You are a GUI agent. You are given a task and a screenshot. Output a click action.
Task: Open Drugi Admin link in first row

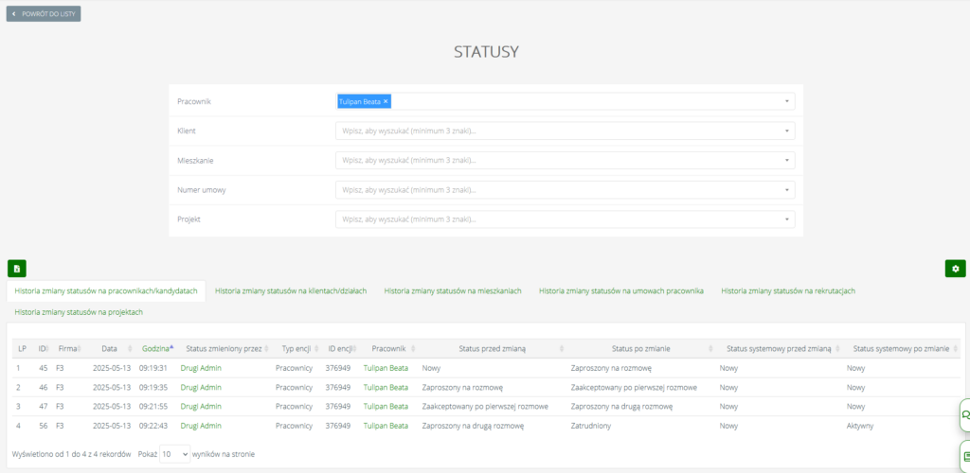pyautogui.click(x=205, y=368)
